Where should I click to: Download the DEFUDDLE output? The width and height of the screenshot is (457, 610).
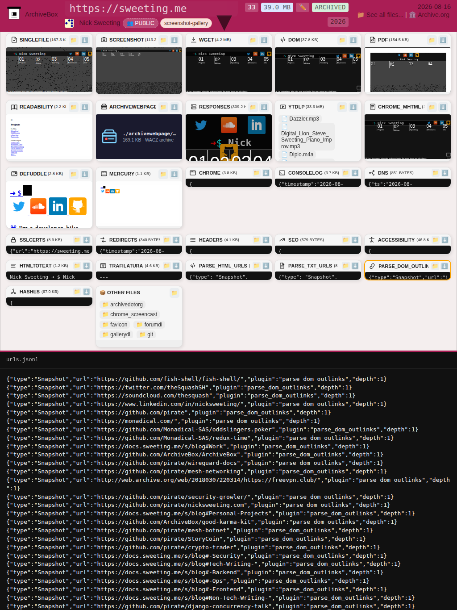tap(85, 174)
